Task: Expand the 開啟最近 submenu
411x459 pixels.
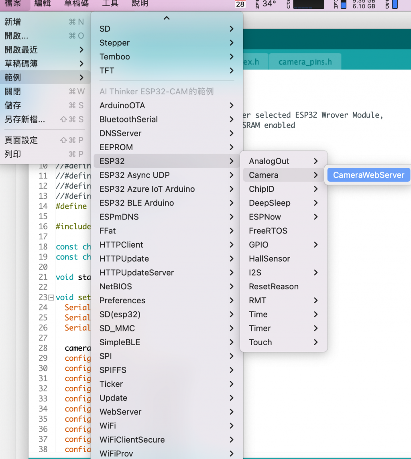Action: (x=45, y=50)
